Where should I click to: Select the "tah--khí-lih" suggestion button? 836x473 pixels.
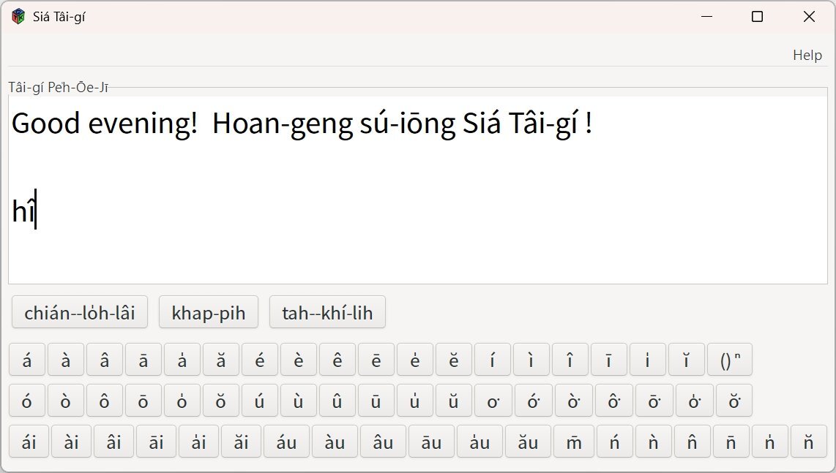327,313
